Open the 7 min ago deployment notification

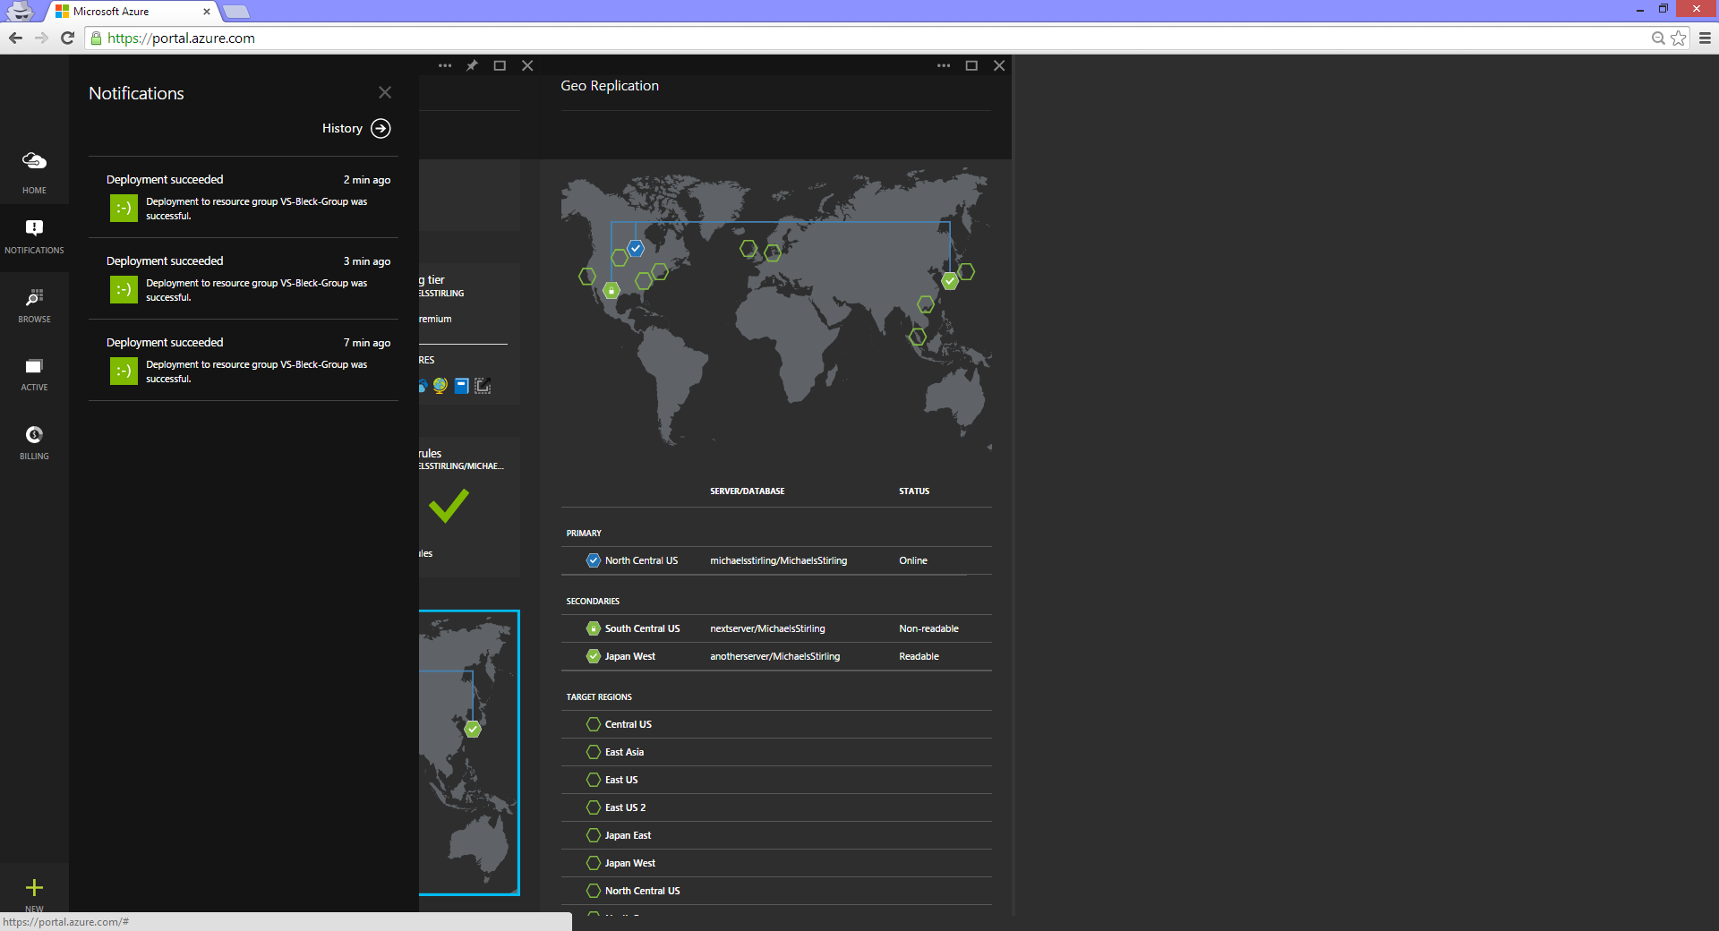click(x=244, y=360)
